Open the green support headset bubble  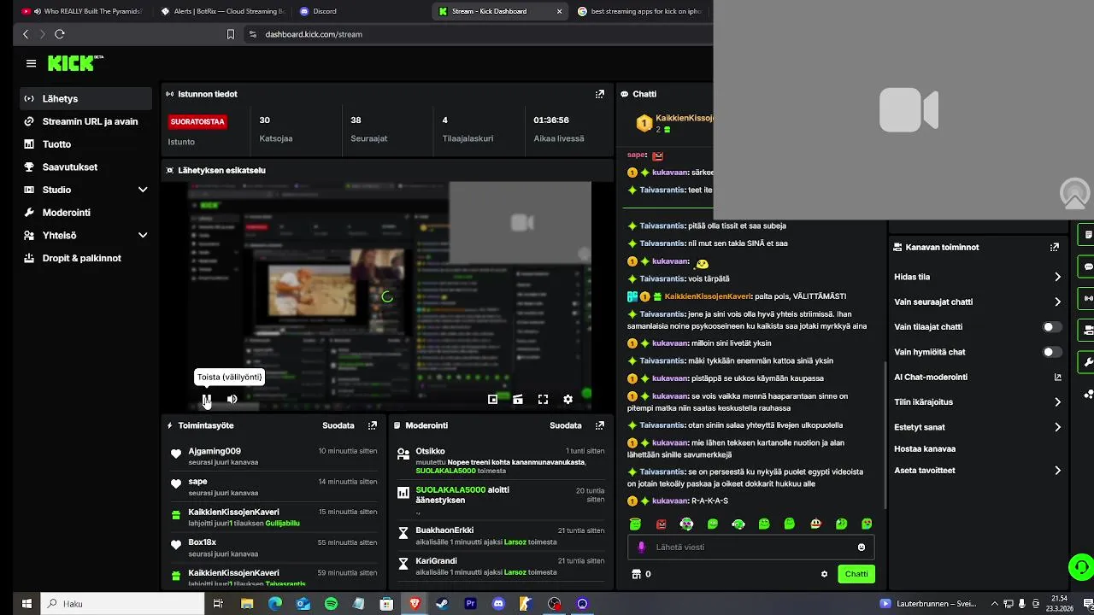[x=1081, y=566]
